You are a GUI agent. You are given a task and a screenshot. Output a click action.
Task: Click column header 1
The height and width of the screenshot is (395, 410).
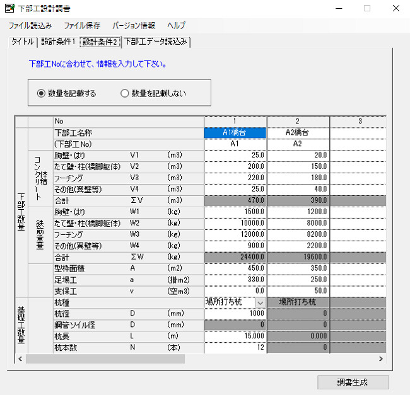click(235, 122)
